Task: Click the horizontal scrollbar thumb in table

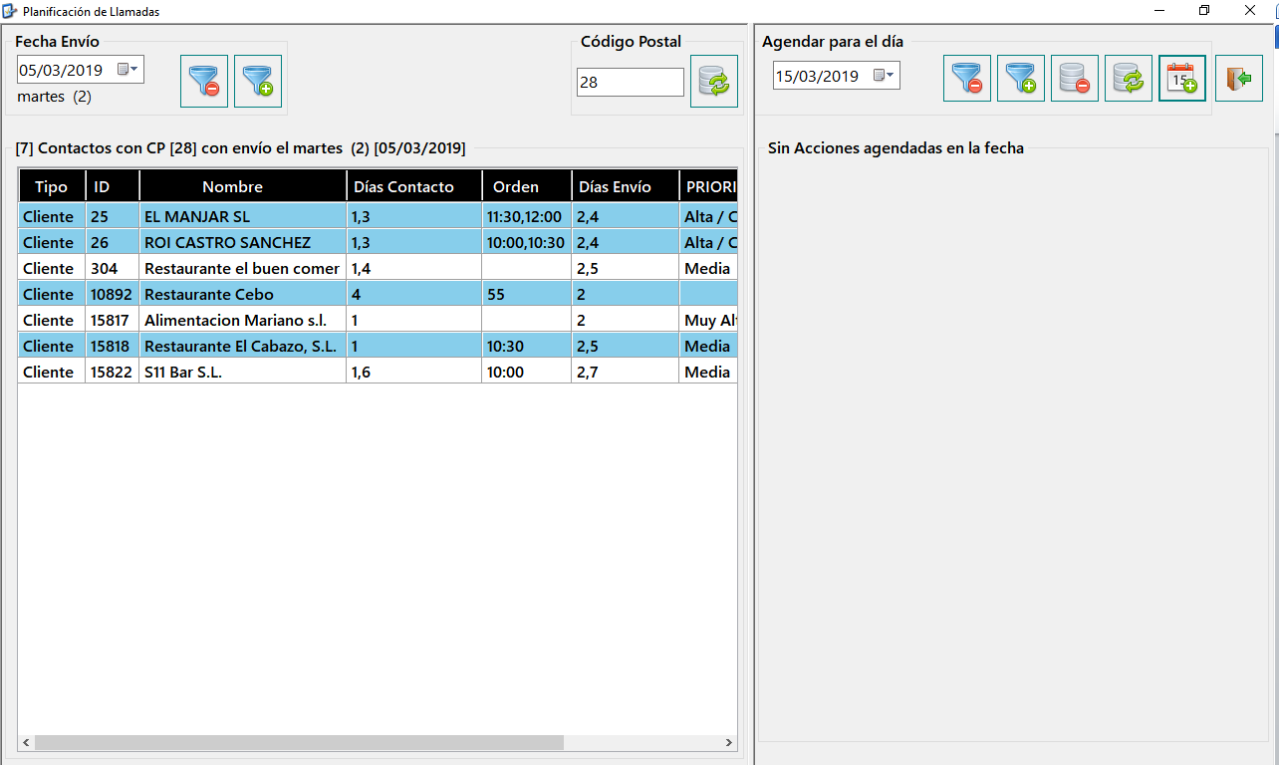Action: click(x=300, y=743)
